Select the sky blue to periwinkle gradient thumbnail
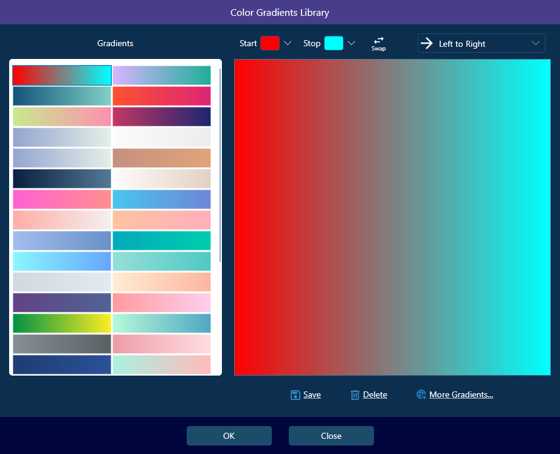 [x=161, y=199]
